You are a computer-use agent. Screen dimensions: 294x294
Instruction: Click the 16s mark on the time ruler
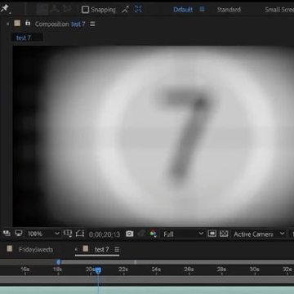coord(25,269)
